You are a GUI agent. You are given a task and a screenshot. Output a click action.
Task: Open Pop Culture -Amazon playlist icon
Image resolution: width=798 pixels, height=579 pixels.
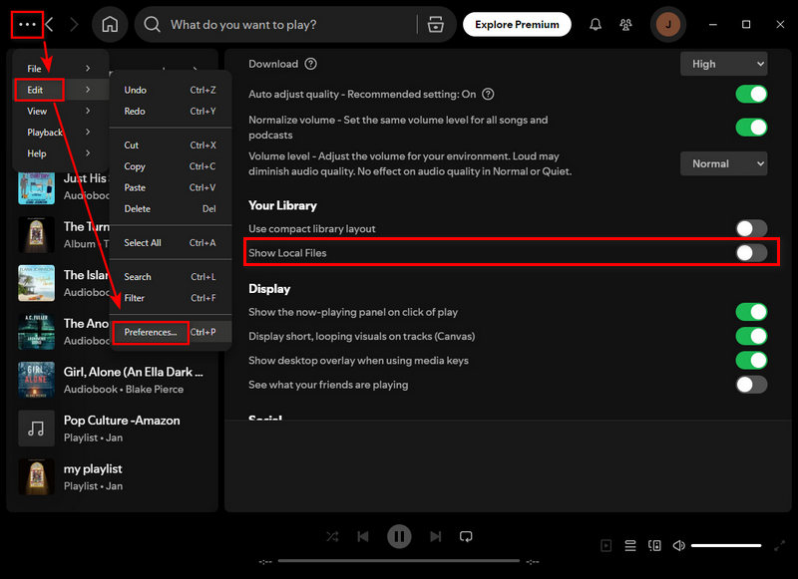[x=36, y=429]
